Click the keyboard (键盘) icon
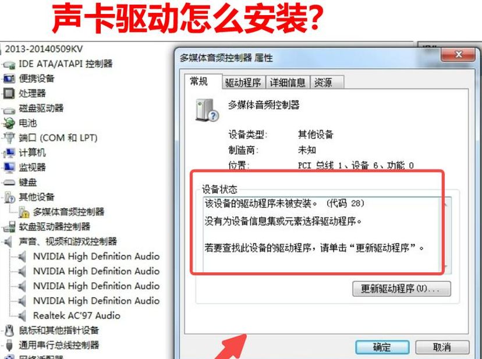This screenshot has height=359, width=482. (x=9, y=183)
